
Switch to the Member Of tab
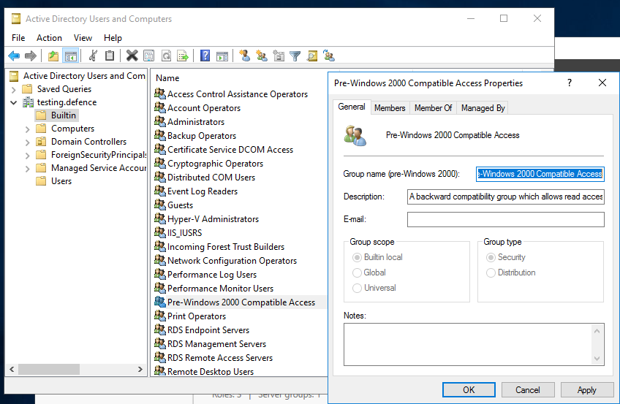(433, 108)
